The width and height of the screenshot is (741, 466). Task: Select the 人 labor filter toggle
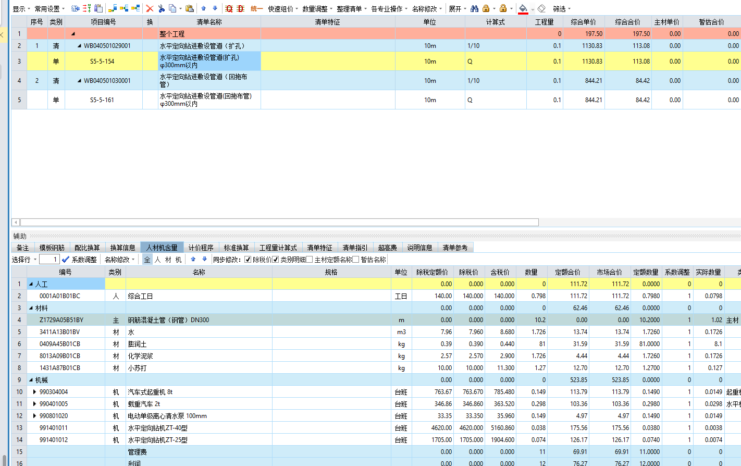[x=157, y=259]
